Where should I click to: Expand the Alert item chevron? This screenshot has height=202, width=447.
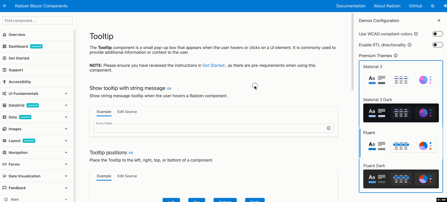coord(66,199)
